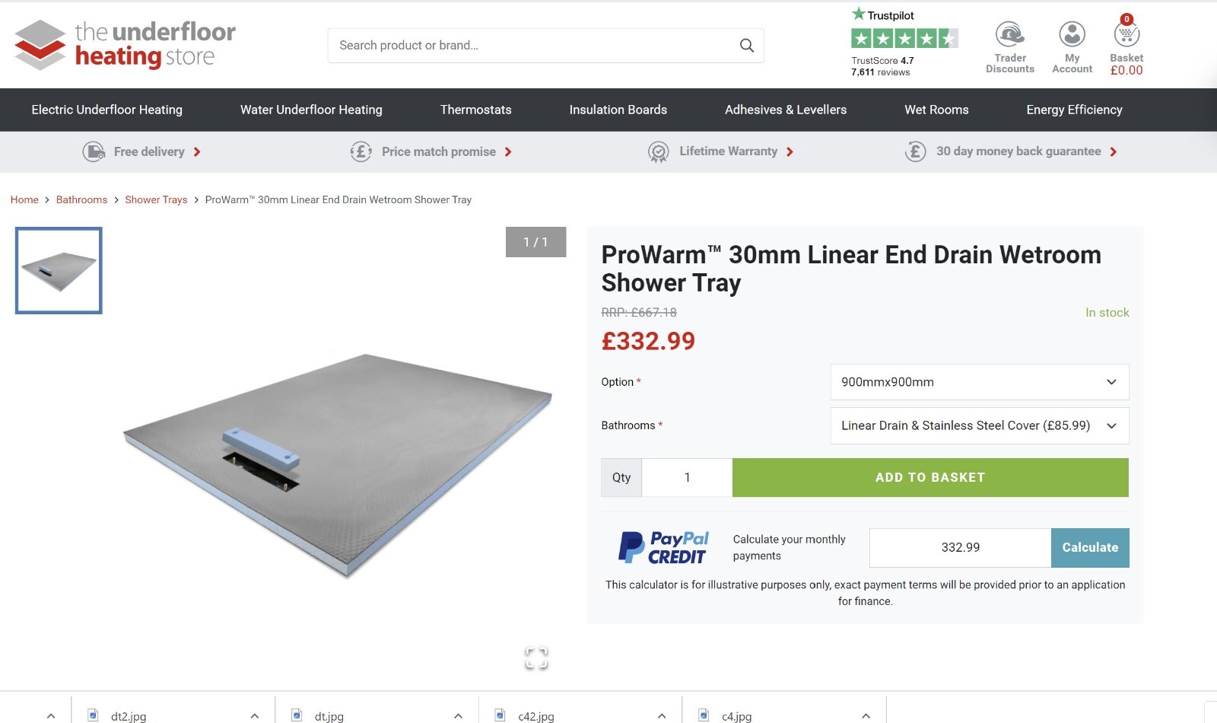The height and width of the screenshot is (723, 1217).
Task: Open the Wet Rooms menu
Action: tap(936, 110)
